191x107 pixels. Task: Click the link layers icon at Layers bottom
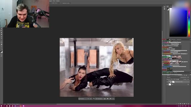[176, 104]
